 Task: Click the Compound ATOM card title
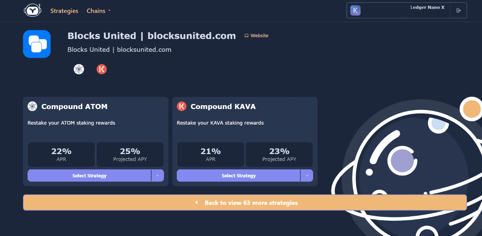74,106
